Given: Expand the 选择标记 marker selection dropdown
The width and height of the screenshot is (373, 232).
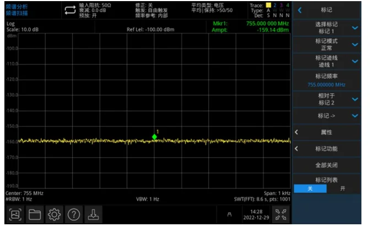Looking at the screenshot, I should pos(354,28).
